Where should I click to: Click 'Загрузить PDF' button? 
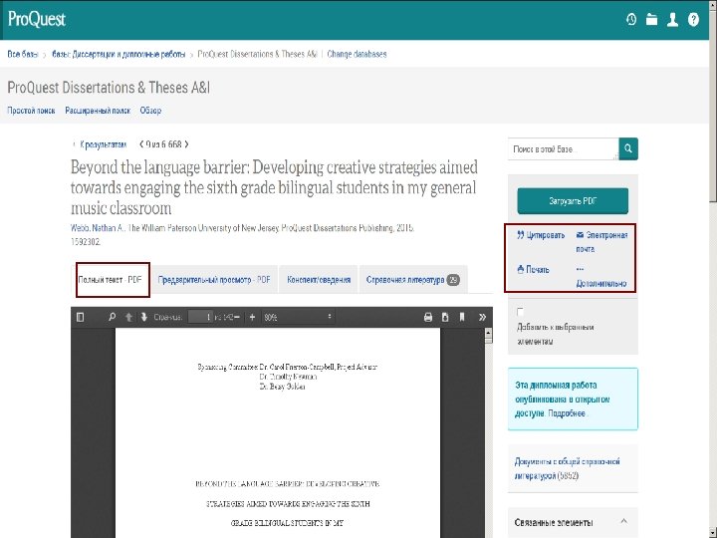point(573,201)
